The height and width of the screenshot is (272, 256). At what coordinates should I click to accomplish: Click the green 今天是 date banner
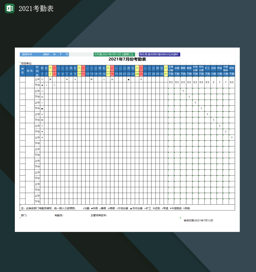(x=114, y=54)
